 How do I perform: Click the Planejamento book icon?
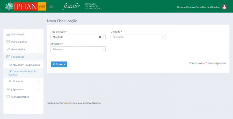point(8,42)
